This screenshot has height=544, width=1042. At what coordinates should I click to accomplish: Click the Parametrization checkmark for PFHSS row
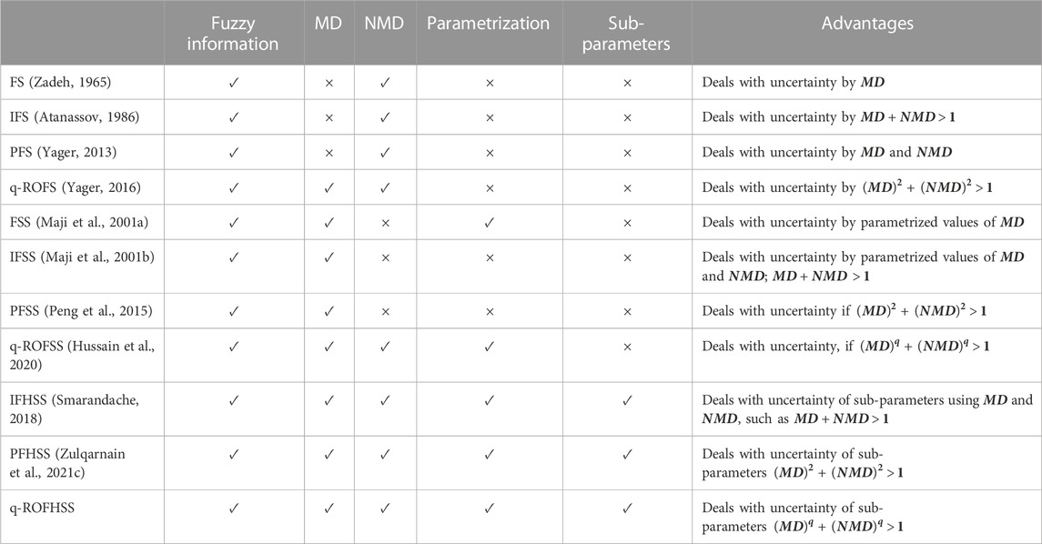point(489,455)
